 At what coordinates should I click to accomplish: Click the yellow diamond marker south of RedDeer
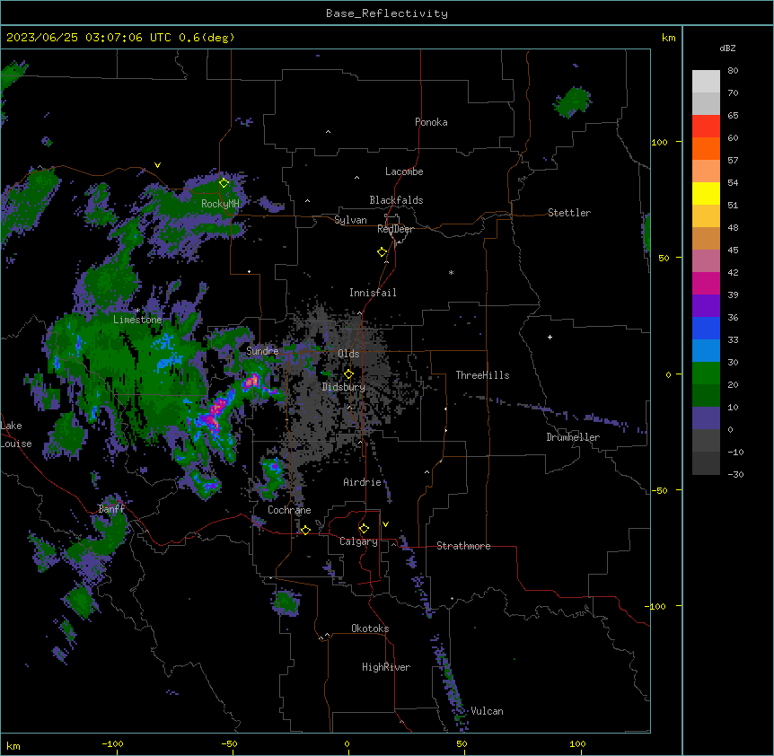coord(383,252)
